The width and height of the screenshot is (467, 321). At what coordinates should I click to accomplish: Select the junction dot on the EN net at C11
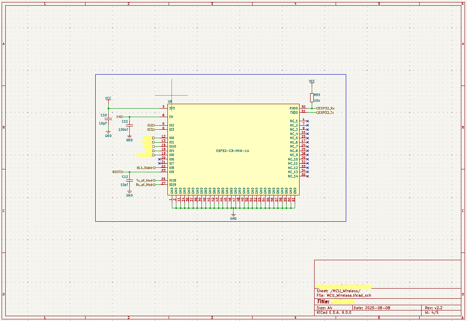(x=130, y=117)
